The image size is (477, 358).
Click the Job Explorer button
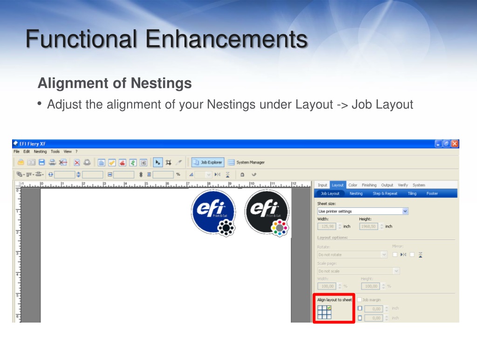(x=208, y=162)
